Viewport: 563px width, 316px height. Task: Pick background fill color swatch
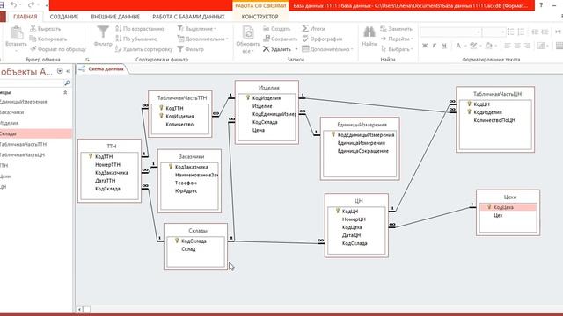pyautogui.click(x=488, y=46)
